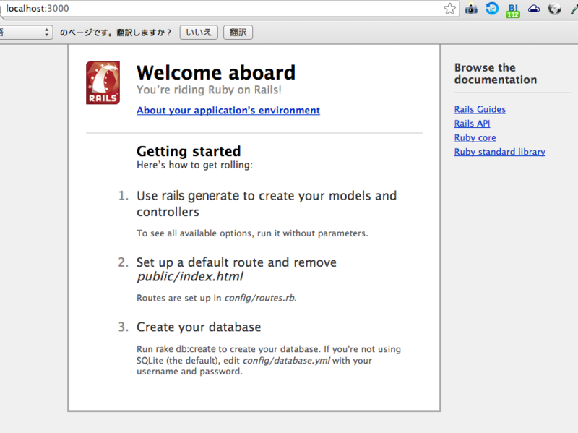Open the Ruby core link
The height and width of the screenshot is (433, 578).
(475, 137)
